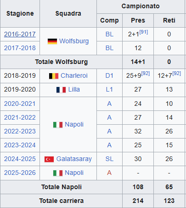186x208 pixels.
Task: Follow the Charleroi team link
Action: [x=74, y=75]
